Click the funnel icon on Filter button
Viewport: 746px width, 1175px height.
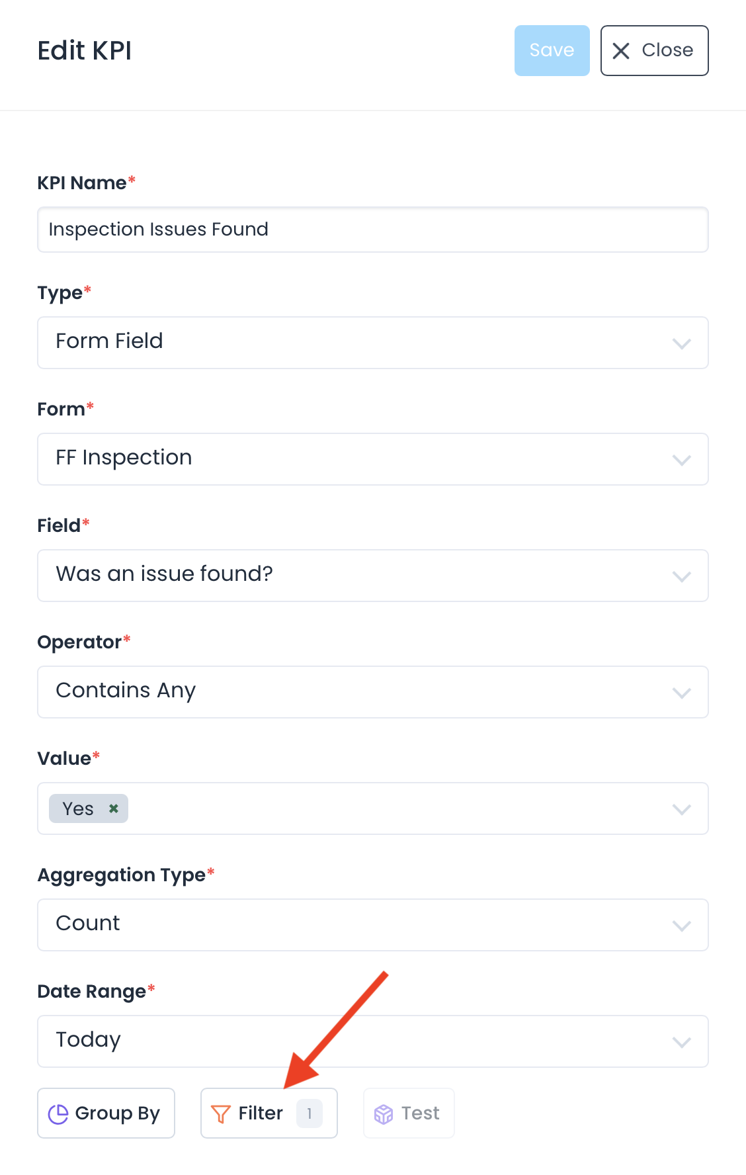220,1114
